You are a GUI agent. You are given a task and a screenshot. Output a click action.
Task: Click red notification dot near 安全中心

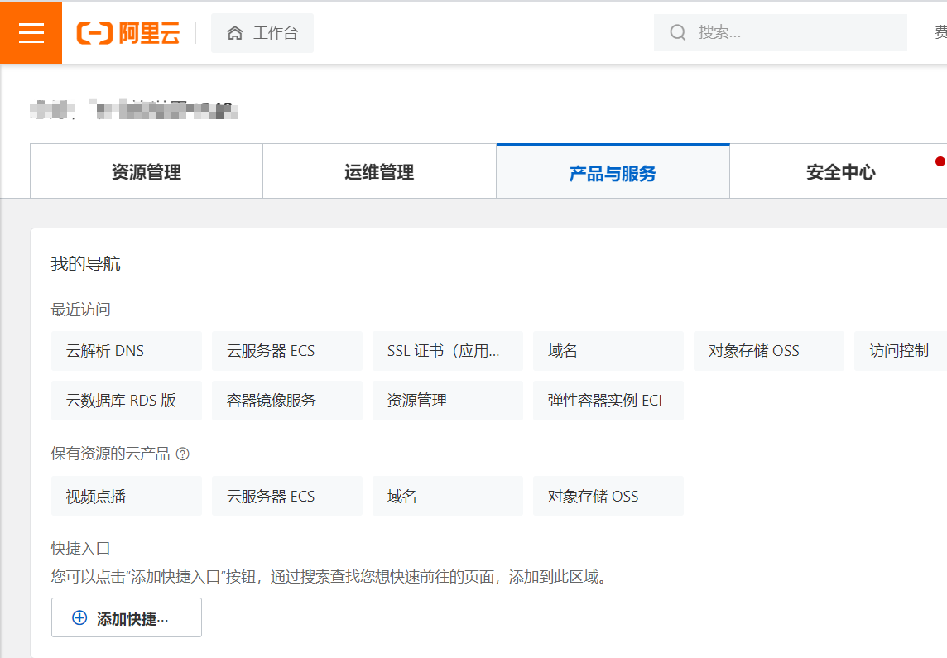[940, 161]
